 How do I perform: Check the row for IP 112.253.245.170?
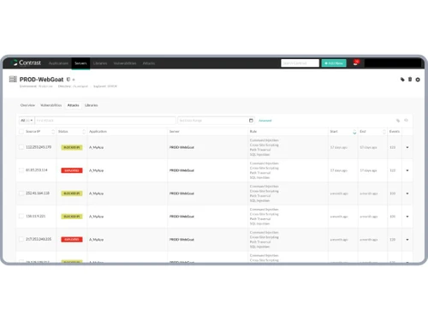pyautogui.click(x=21, y=147)
